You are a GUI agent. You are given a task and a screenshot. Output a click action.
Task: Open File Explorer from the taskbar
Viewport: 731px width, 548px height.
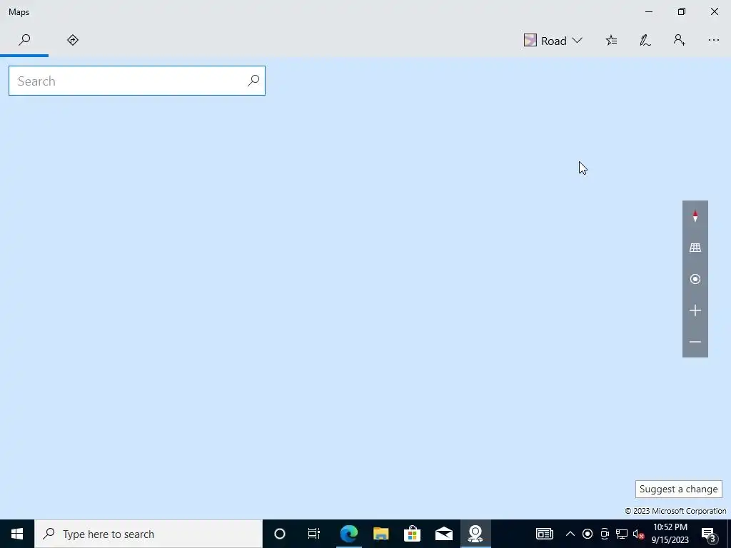click(381, 534)
